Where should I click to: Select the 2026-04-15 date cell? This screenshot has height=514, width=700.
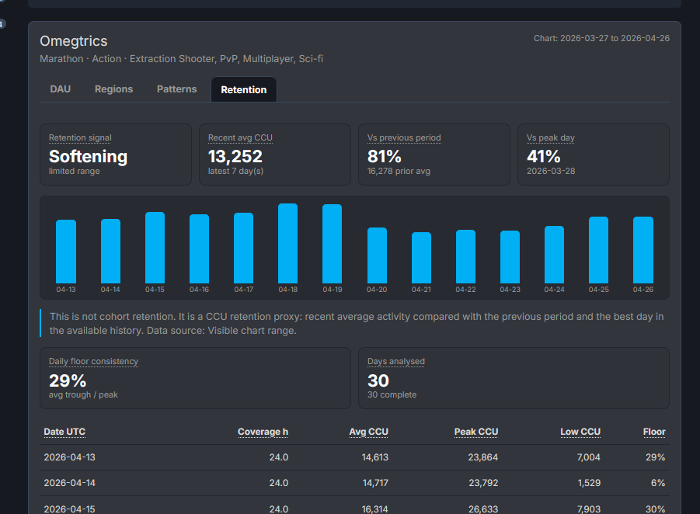[x=70, y=509]
